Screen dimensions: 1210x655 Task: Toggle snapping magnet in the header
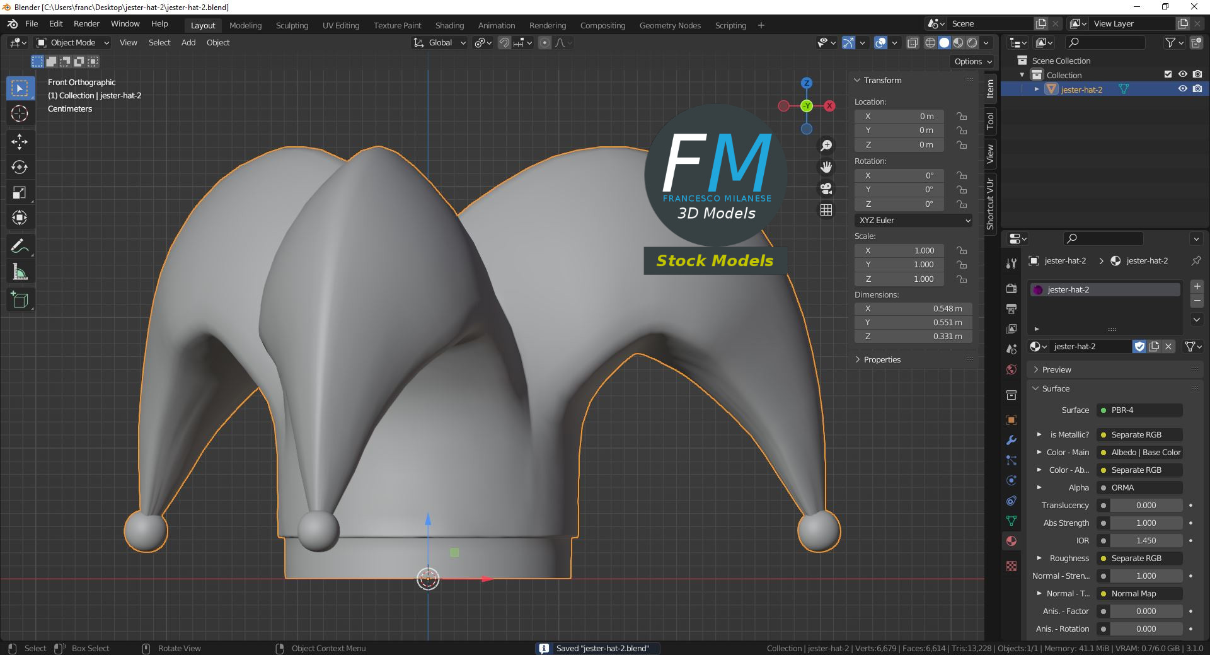504,43
